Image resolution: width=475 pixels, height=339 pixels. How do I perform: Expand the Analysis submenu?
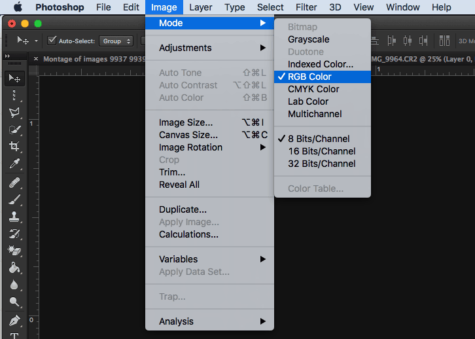coord(209,321)
